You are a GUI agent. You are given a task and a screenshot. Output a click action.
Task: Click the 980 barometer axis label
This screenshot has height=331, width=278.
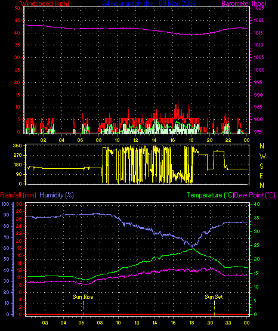(x=258, y=119)
